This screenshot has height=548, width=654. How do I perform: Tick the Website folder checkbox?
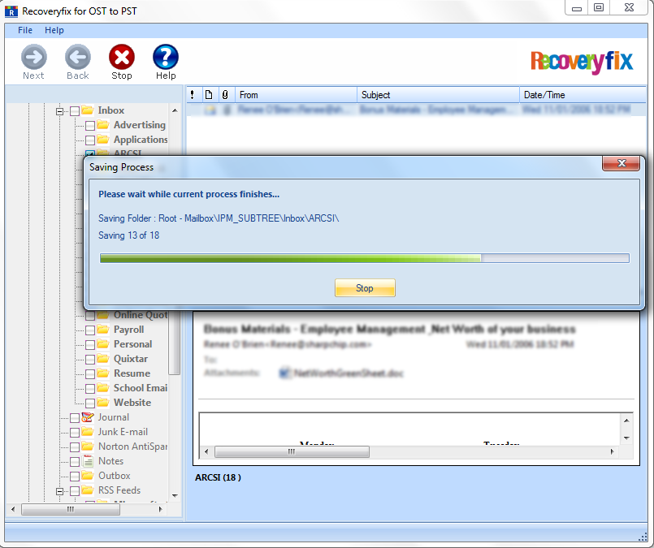[x=90, y=403]
